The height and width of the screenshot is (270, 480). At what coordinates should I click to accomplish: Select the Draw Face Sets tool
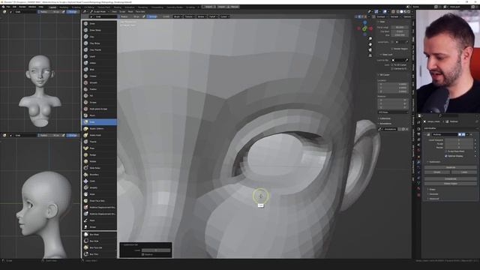(99, 200)
